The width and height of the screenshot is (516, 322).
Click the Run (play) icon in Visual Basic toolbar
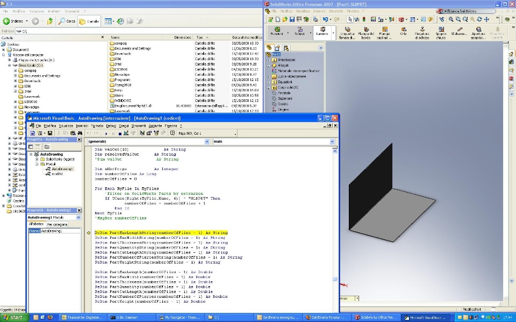[106, 134]
